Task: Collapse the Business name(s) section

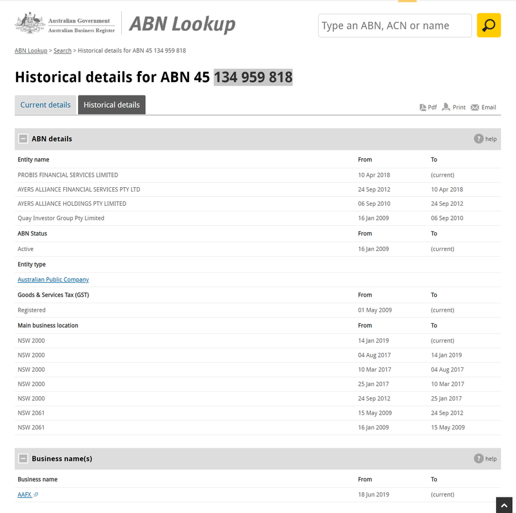Action: coord(23,459)
